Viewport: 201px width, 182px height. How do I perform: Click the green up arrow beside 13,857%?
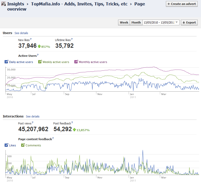pos(74,130)
